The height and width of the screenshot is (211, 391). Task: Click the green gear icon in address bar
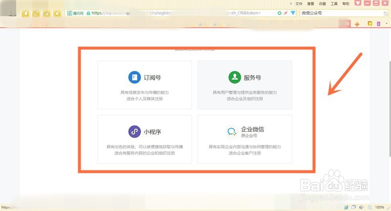[280, 13]
